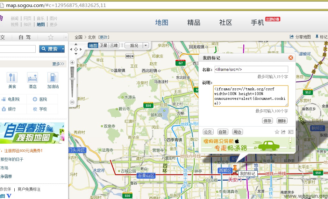Close the 我的标记 popup
This screenshot has width=328, height=199.
click(290, 58)
